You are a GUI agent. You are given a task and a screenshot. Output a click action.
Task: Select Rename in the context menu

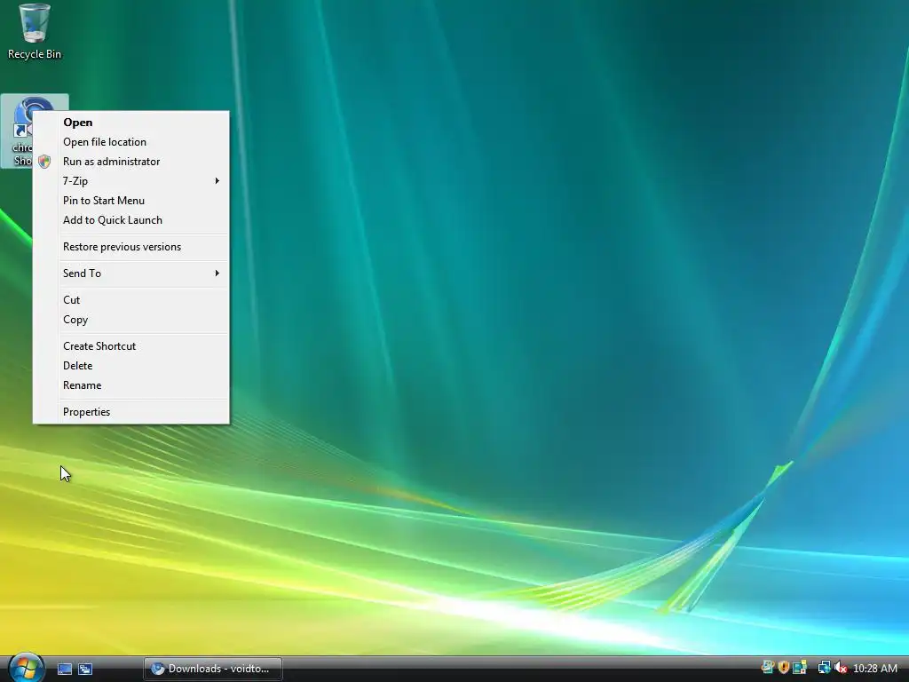(131, 385)
